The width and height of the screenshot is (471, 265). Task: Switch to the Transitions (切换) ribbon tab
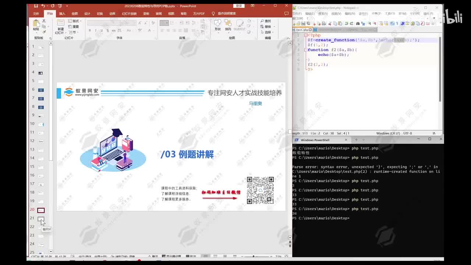(100, 14)
